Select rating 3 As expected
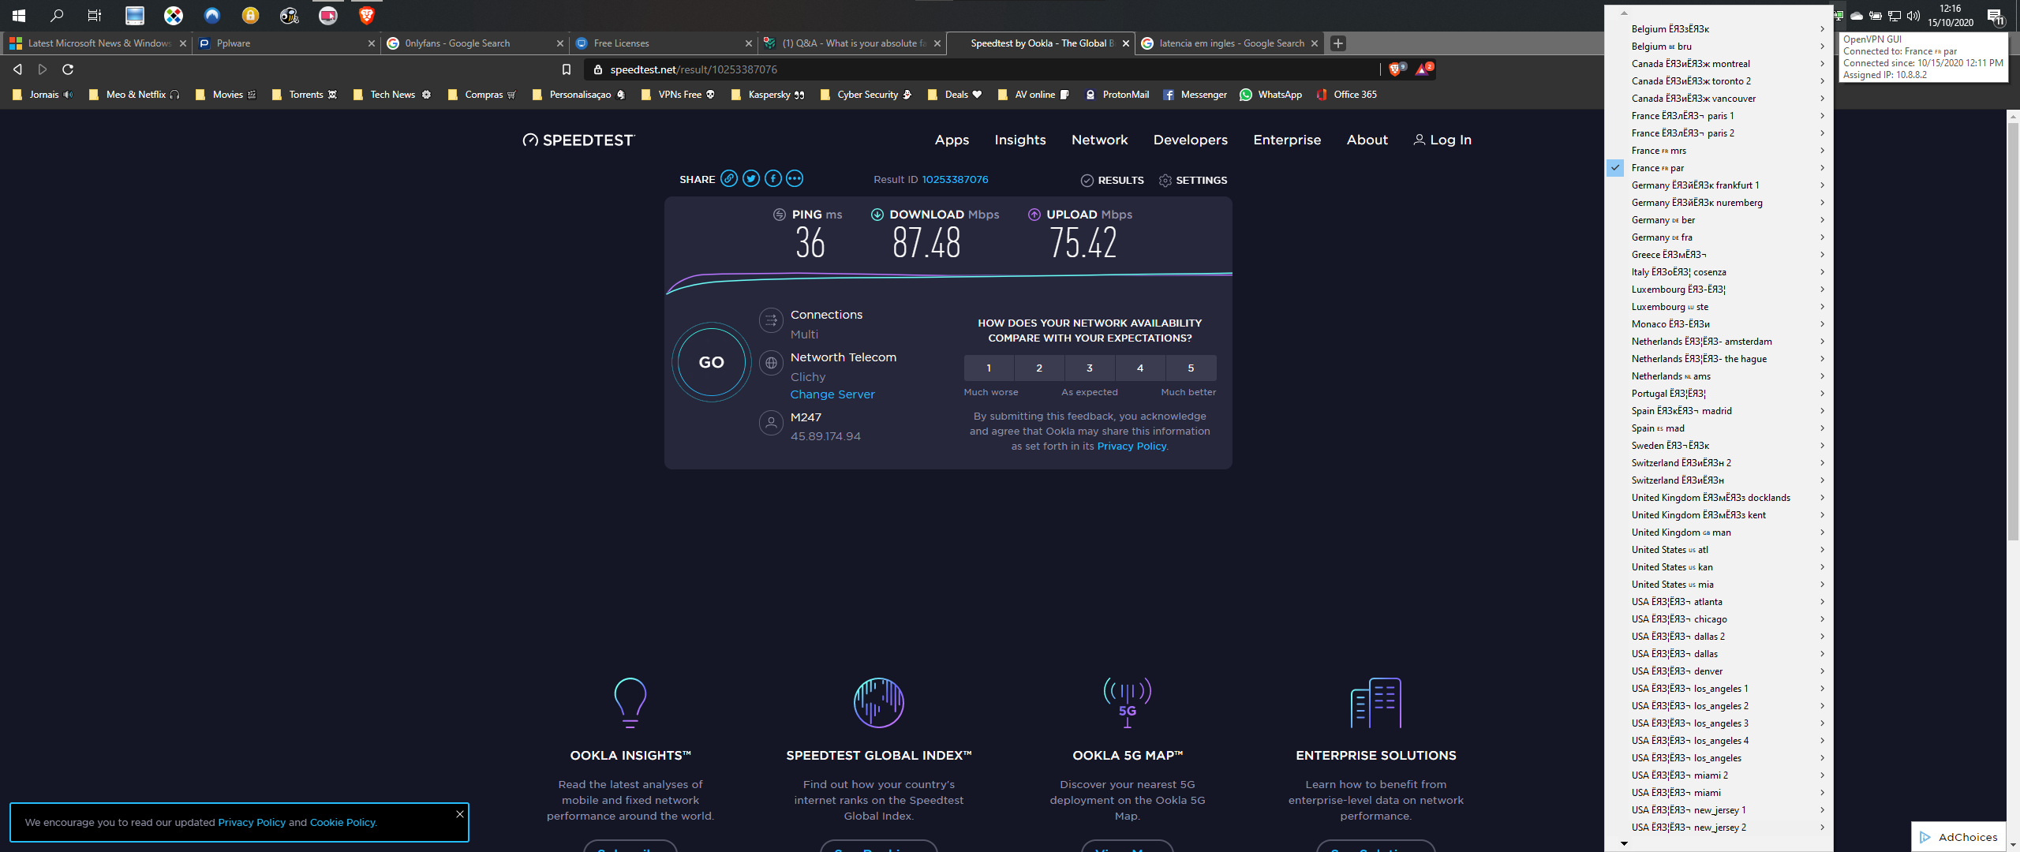The height and width of the screenshot is (852, 2020). [1090, 368]
